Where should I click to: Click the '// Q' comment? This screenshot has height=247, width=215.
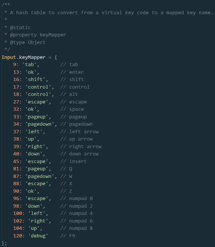(x=66, y=169)
